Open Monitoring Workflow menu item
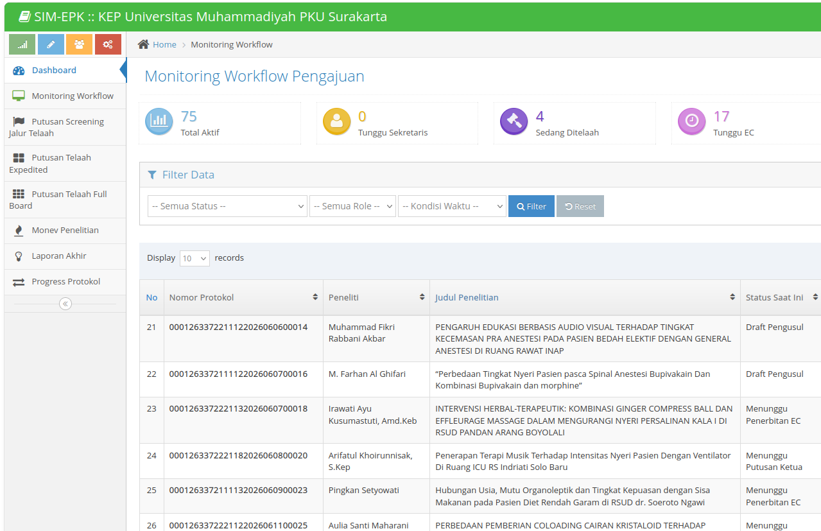 click(x=65, y=96)
